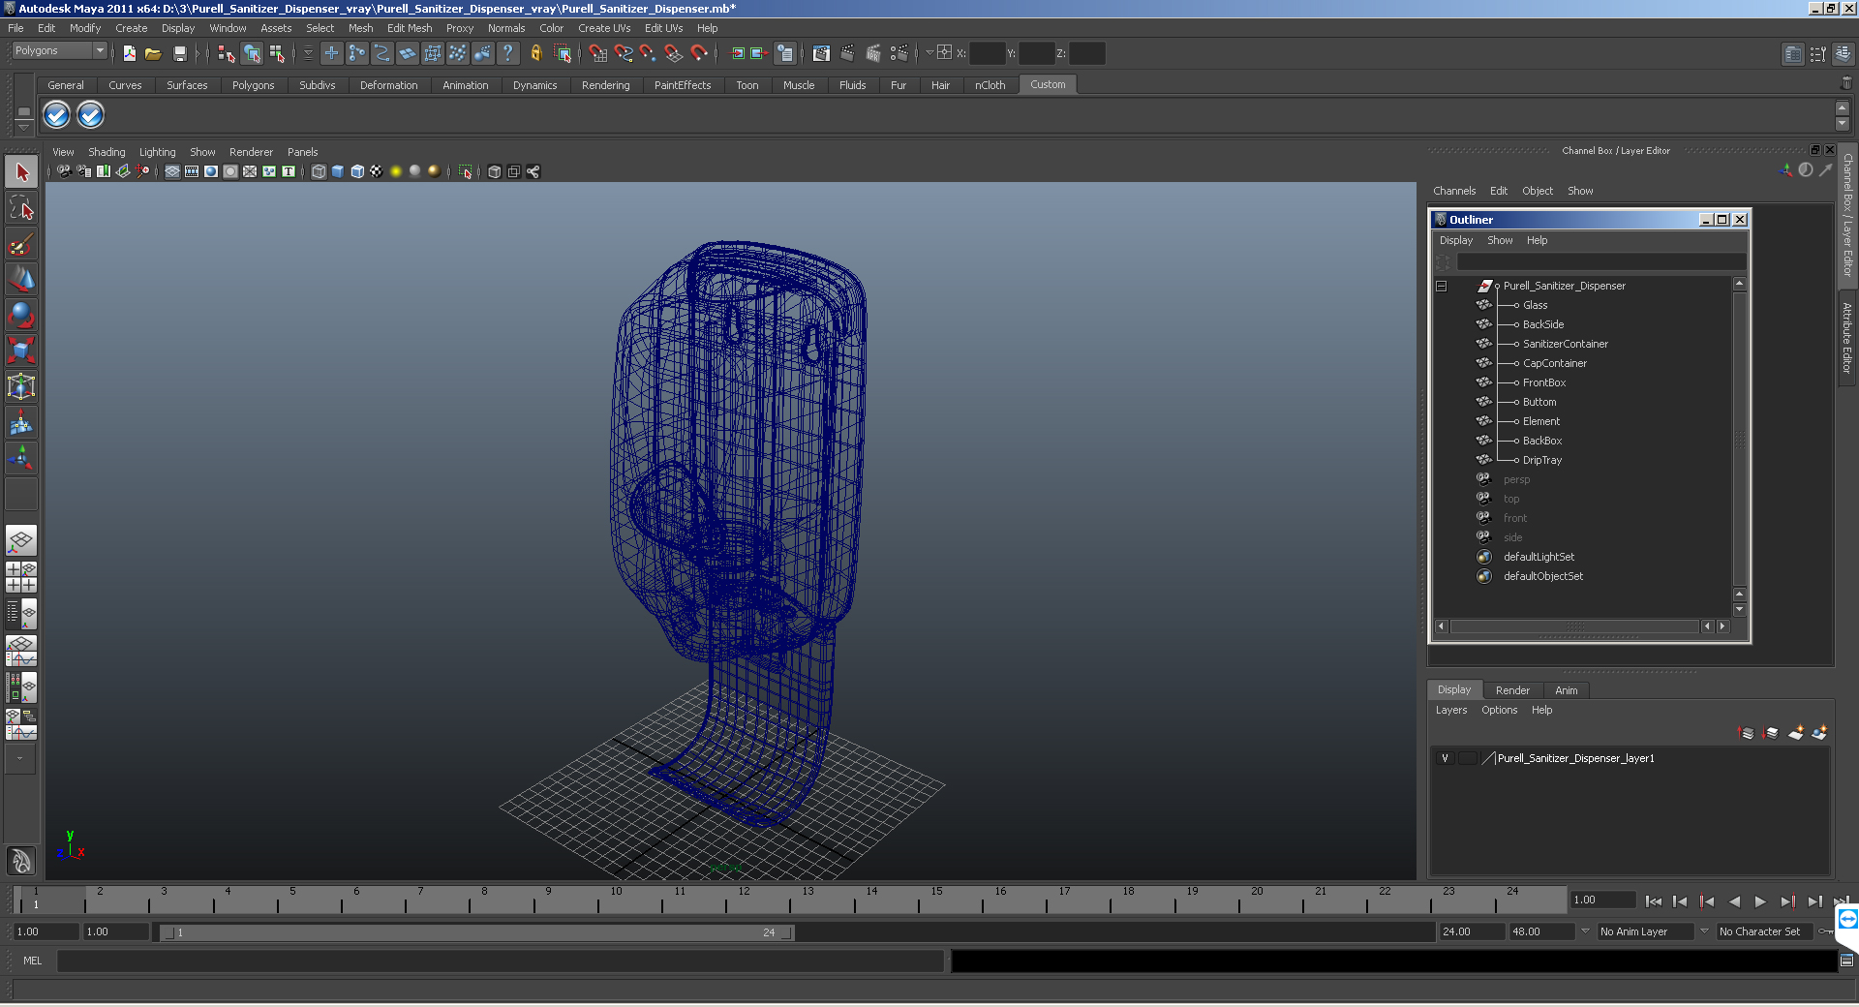Image resolution: width=1859 pixels, height=1007 pixels.
Task: Enable wireframe shading cube icon
Action: point(319,171)
